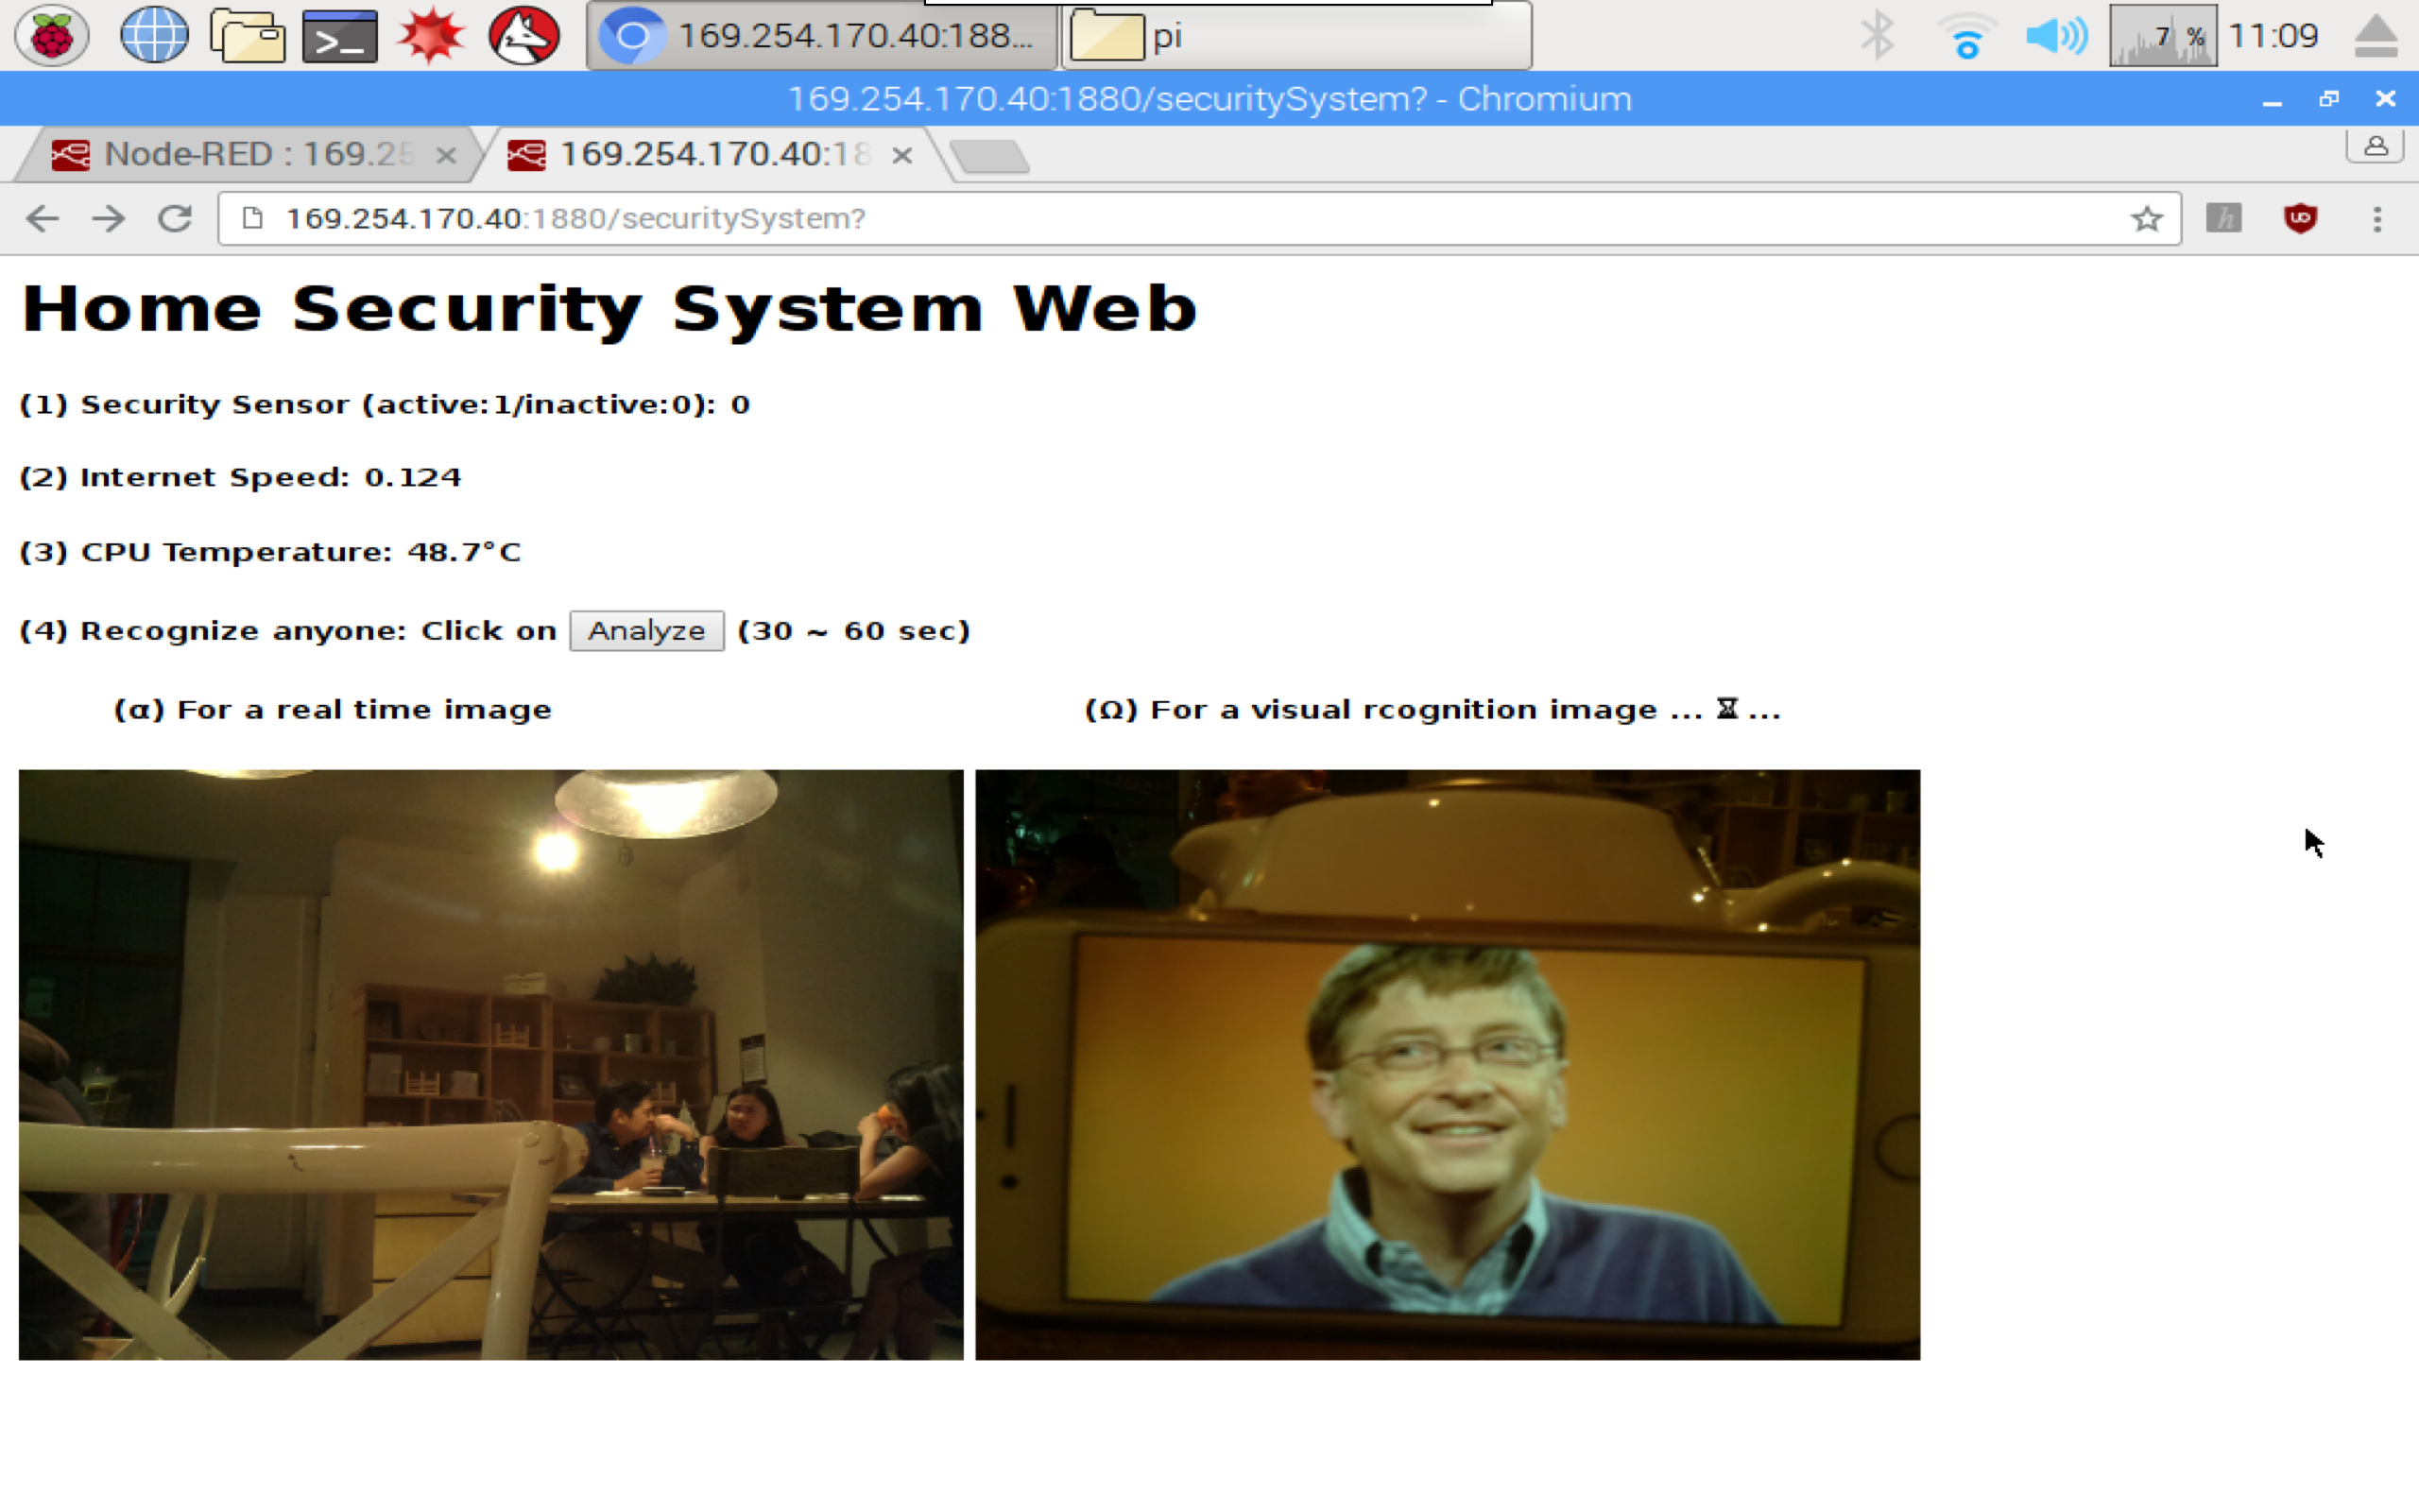This screenshot has width=2419, height=1512.
Task: Adjust volume via the speaker tray icon
Action: [x=2055, y=35]
